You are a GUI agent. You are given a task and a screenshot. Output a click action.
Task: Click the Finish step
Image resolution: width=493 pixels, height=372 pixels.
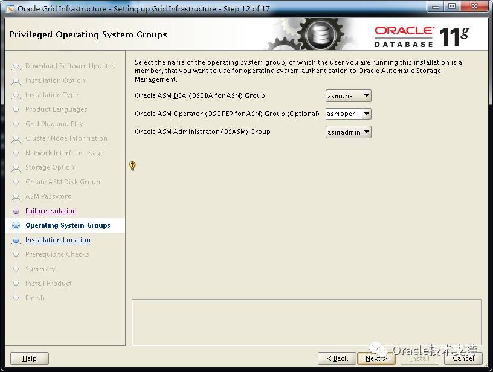[35, 298]
